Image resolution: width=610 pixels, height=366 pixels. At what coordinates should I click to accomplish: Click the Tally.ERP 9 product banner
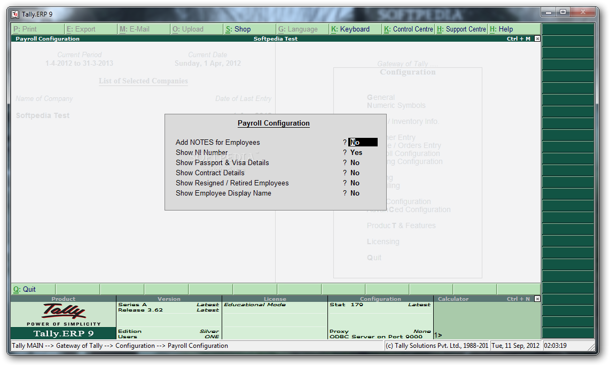pyautogui.click(x=64, y=333)
